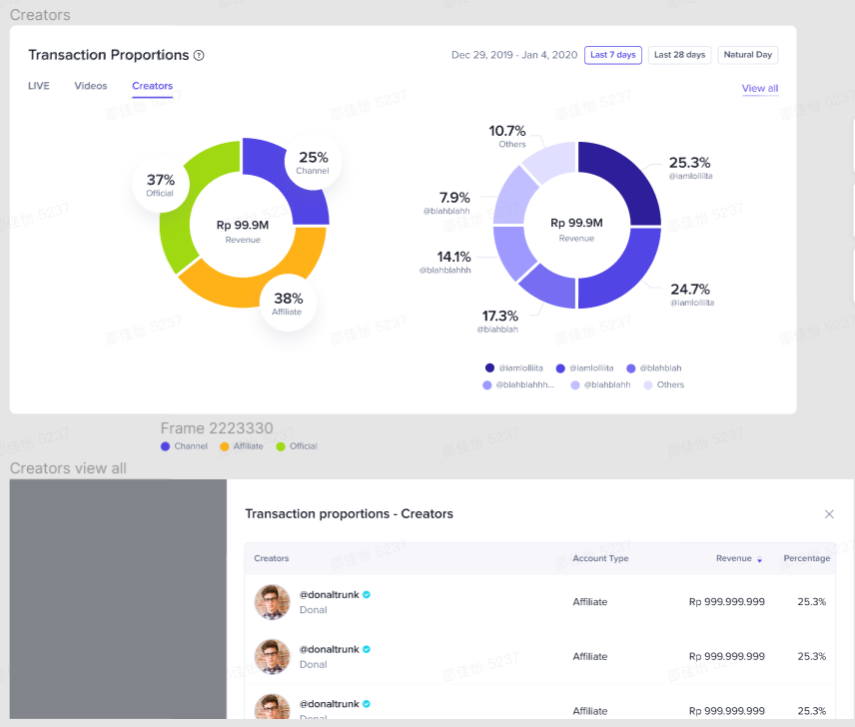Switch to the LIVE tab
This screenshot has width=855, height=727.
pos(39,86)
